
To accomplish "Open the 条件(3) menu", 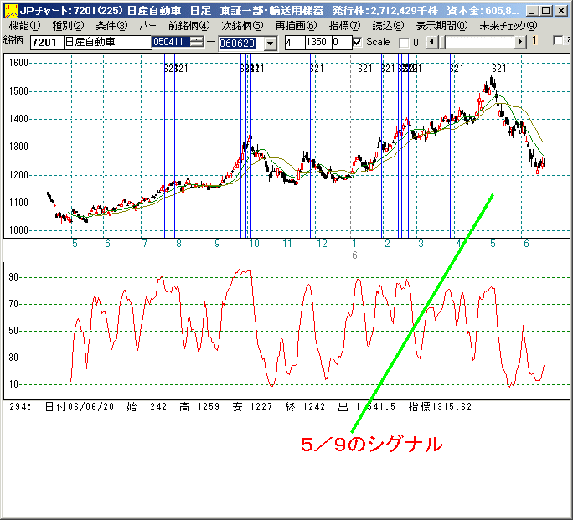I will (111, 26).
